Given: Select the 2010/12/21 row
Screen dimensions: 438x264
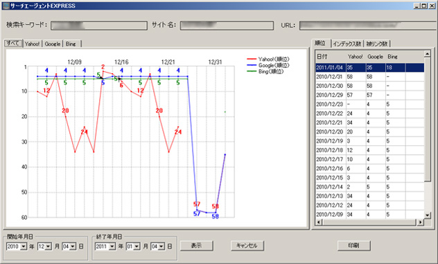Looking at the screenshot, I should (x=370, y=123).
